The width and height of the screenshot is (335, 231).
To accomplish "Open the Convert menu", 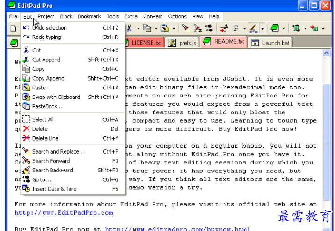I will 153,16.
